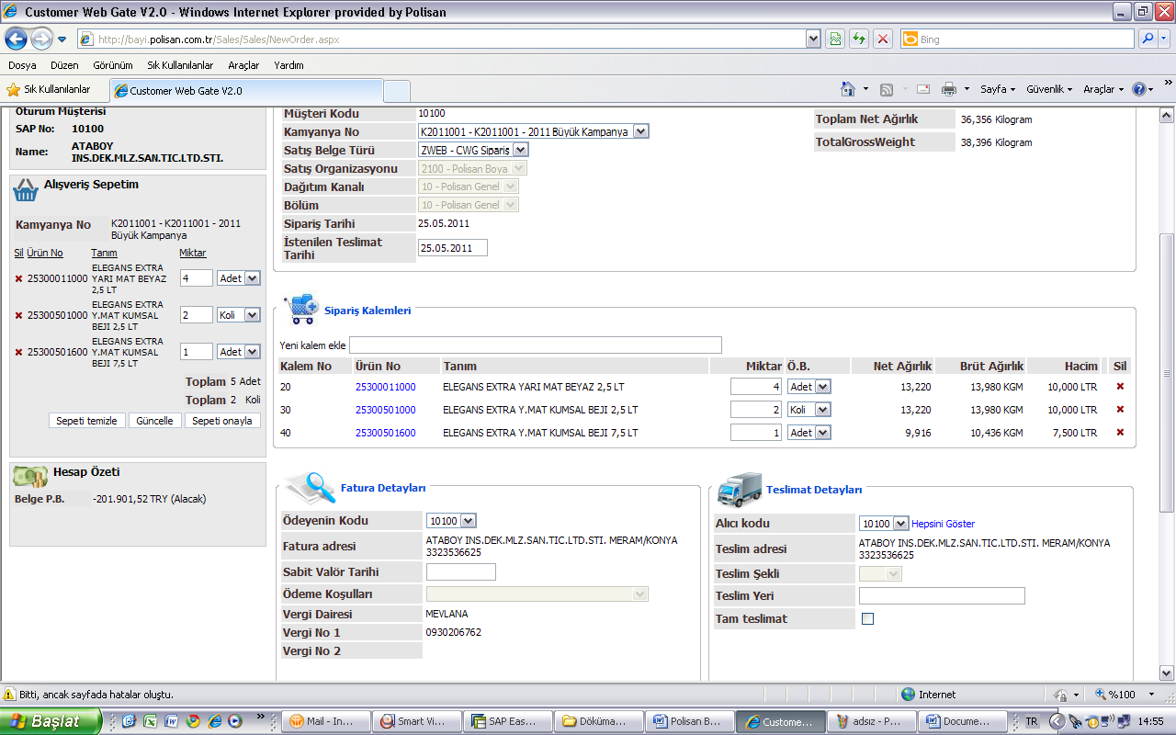Open Chrome from the quick launch bar
This screenshot has height=735, width=1176.
point(193,721)
